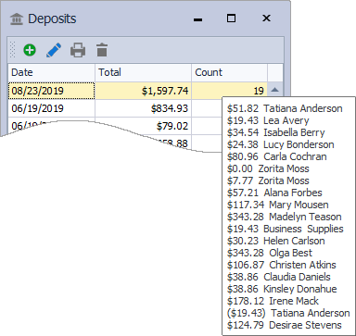Click the count cell showing 19
The width and height of the screenshot is (356, 336).
[229, 91]
